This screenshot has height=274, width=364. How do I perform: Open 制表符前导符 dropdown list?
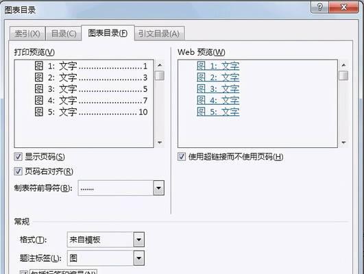(159, 188)
